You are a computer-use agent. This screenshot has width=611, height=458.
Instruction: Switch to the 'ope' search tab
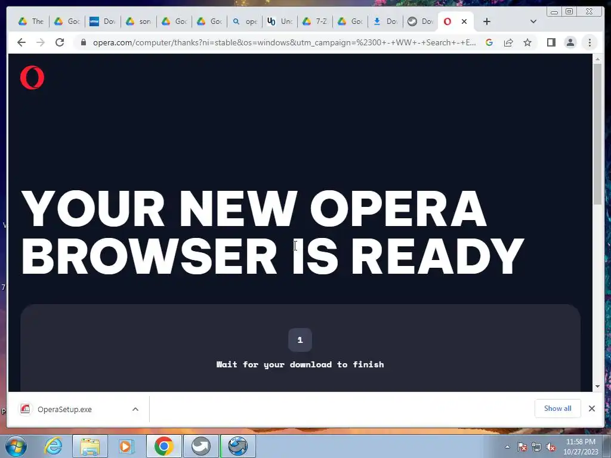(x=245, y=22)
